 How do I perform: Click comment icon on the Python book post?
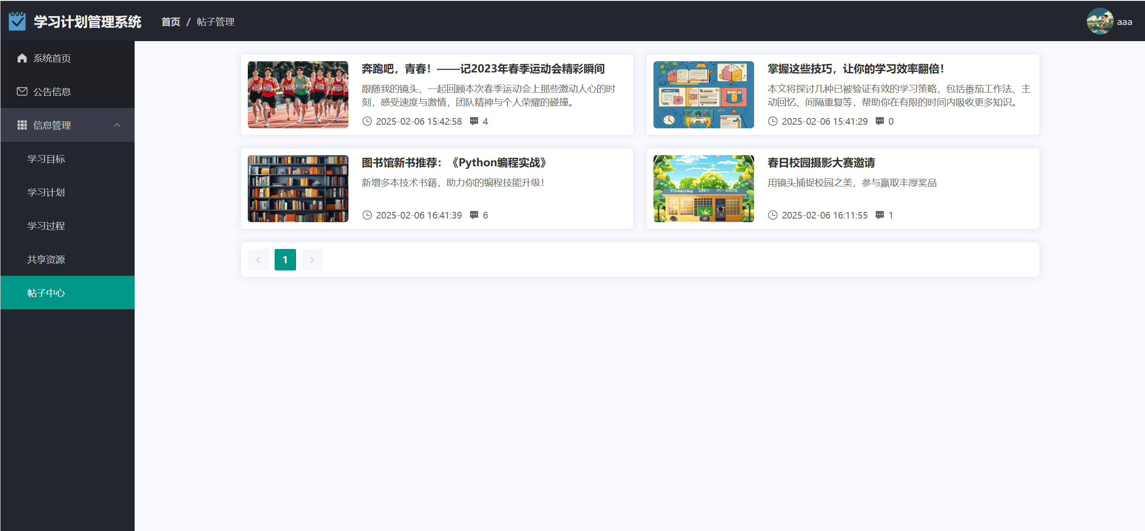tap(474, 215)
